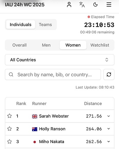
Task: Select the Men tab
Action: pos(46,45)
